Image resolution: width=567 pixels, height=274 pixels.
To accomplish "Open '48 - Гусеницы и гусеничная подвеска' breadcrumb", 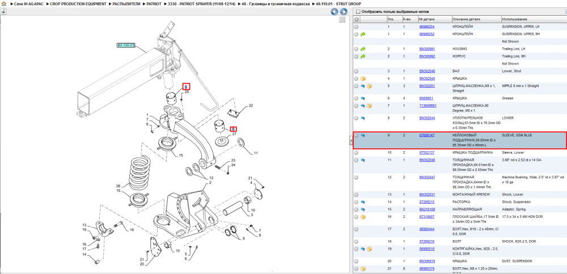I will pos(276,3).
